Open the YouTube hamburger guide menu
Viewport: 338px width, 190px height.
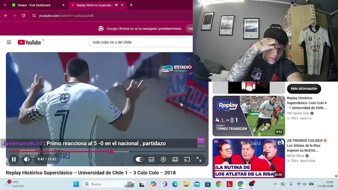pyautogui.click(x=9, y=42)
